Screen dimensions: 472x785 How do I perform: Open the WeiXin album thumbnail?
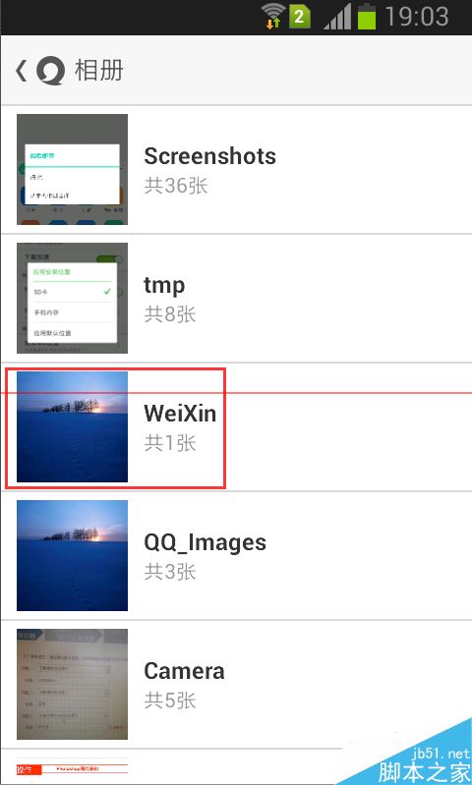(72, 427)
